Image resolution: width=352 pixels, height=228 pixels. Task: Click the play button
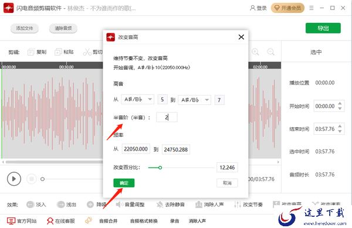coord(14,179)
